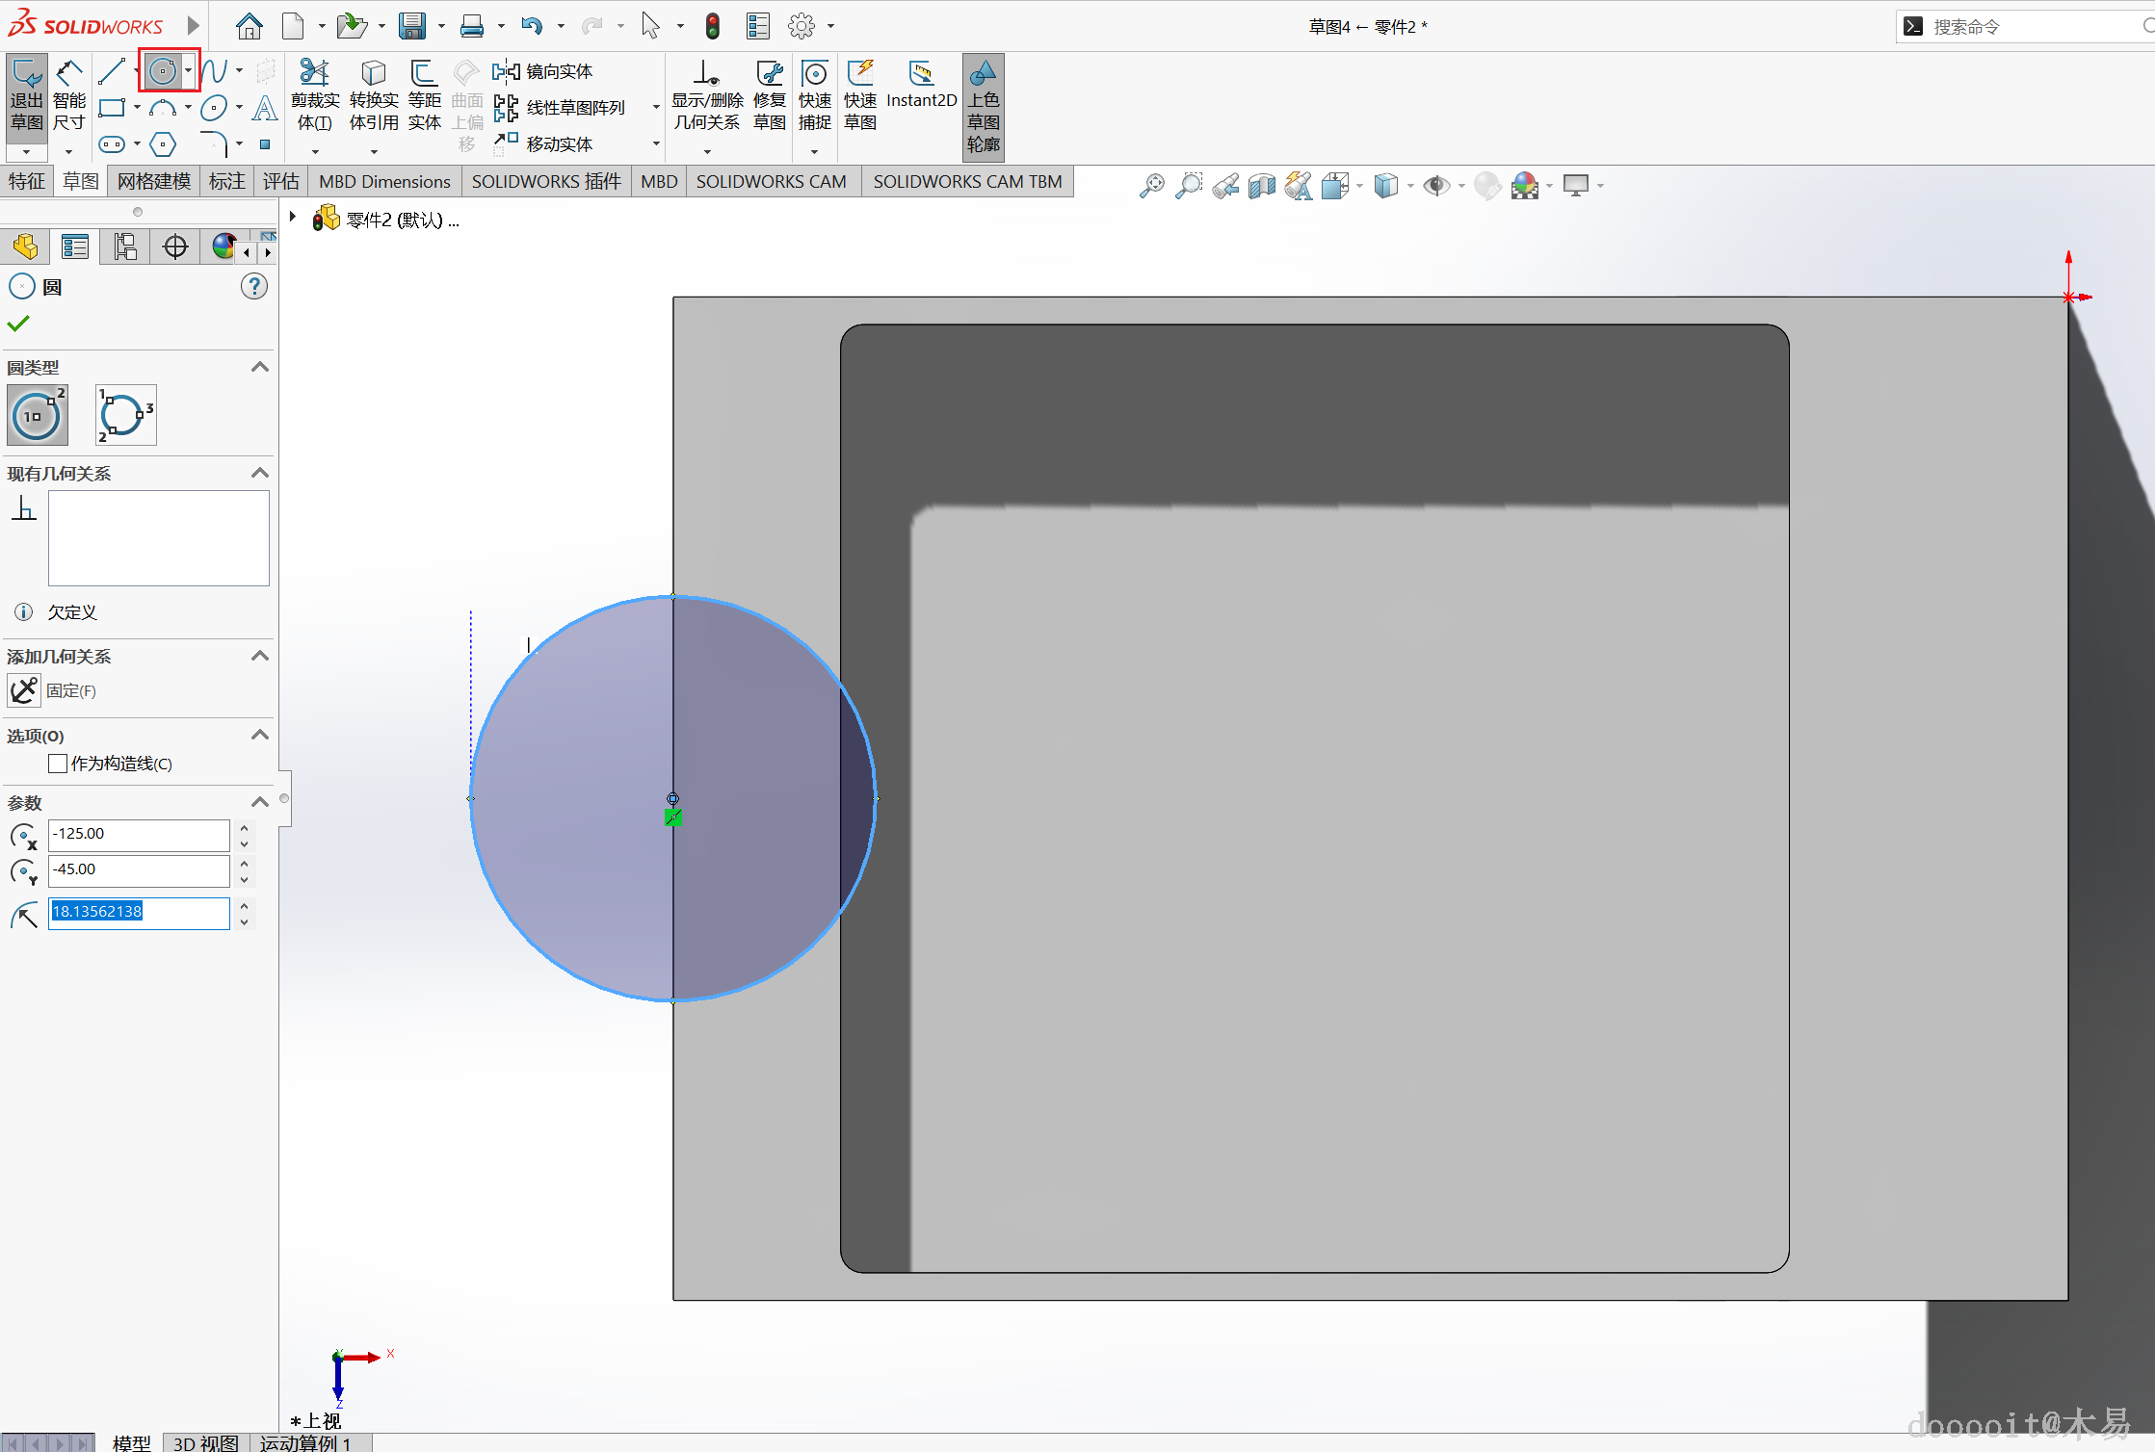The height and width of the screenshot is (1452, 2155).
Task: Expand the 零件2 feature tree node
Action: pyautogui.click(x=293, y=218)
